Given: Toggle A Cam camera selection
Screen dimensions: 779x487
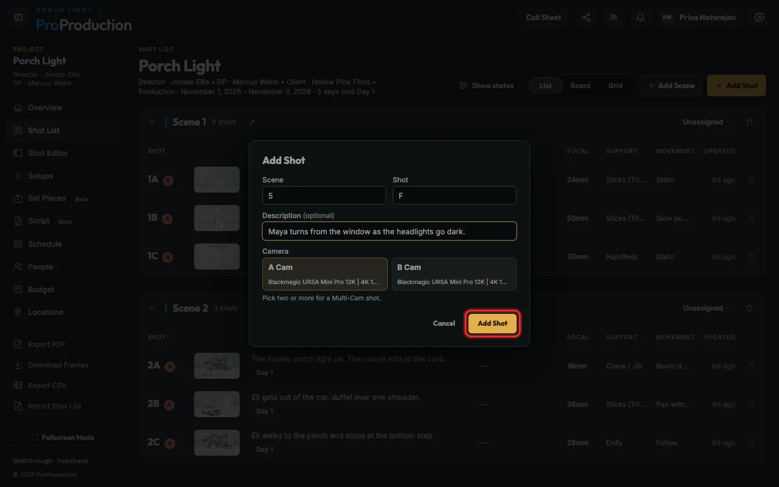Looking at the screenshot, I should pyautogui.click(x=325, y=274).
